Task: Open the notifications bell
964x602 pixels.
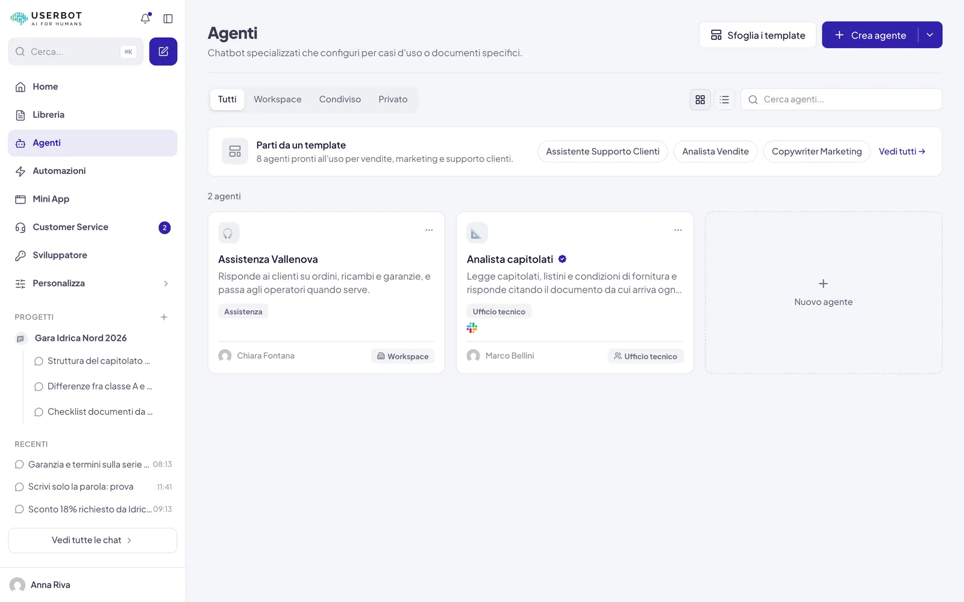Action: click(x=145, y=19)
